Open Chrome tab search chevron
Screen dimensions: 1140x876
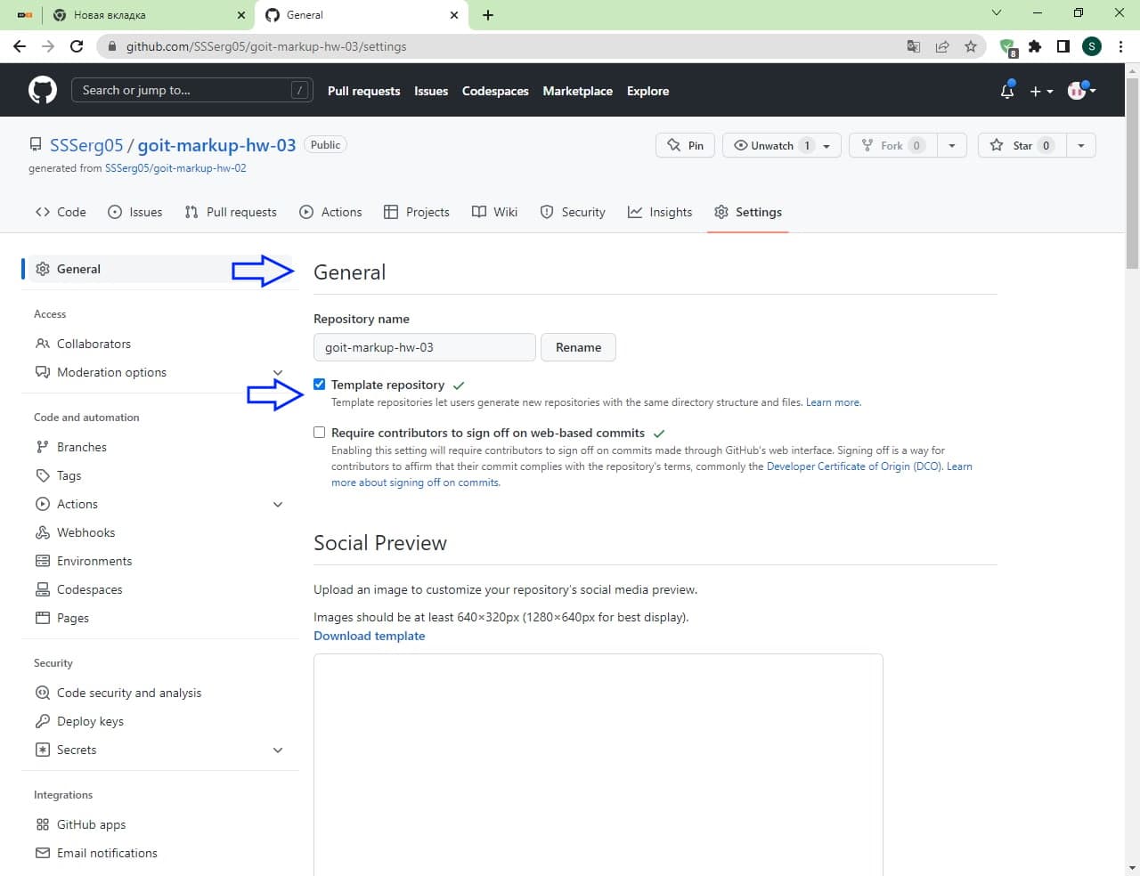pos(997,13)
